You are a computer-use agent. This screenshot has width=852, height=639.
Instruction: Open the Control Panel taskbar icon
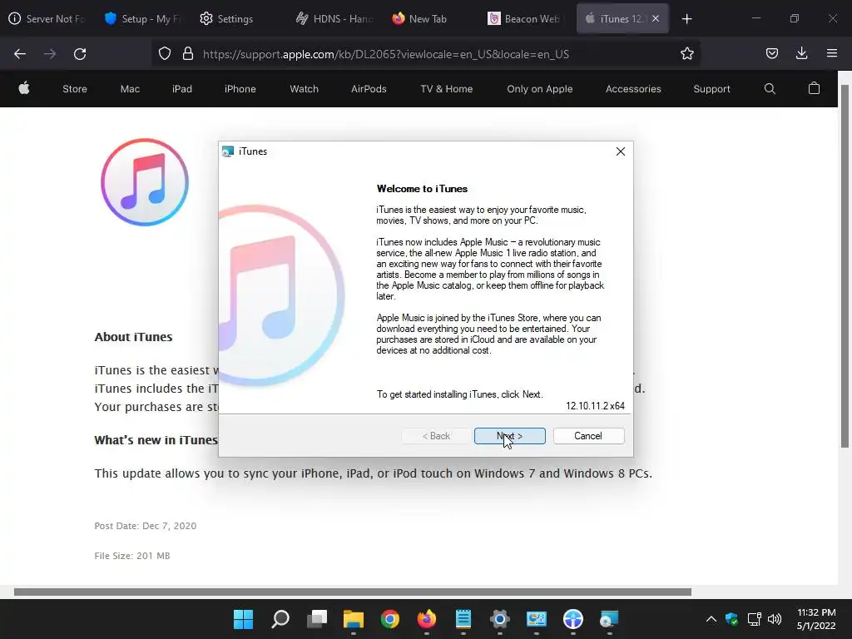(537, 619)
